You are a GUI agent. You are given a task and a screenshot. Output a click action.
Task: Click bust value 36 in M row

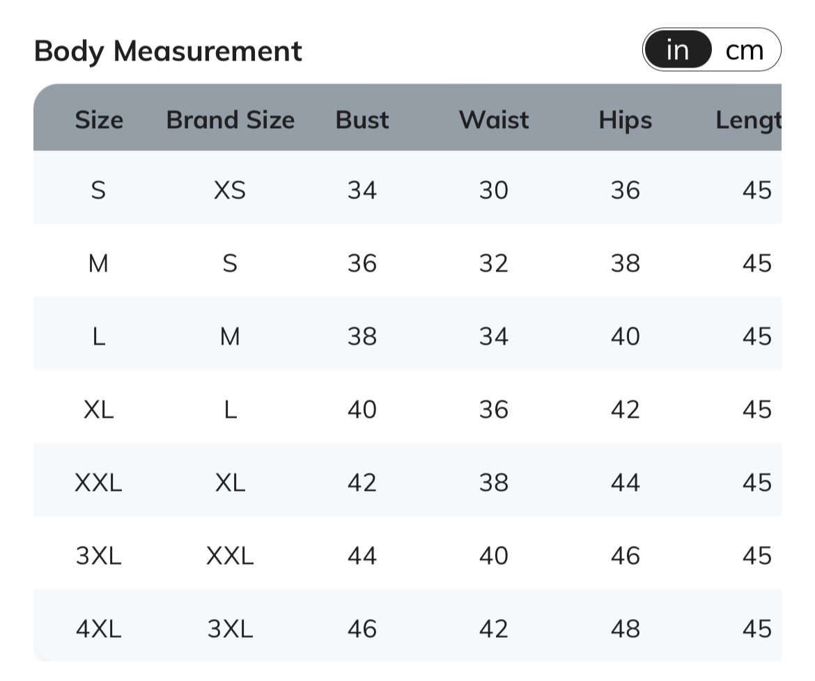[x=362, y=263]
